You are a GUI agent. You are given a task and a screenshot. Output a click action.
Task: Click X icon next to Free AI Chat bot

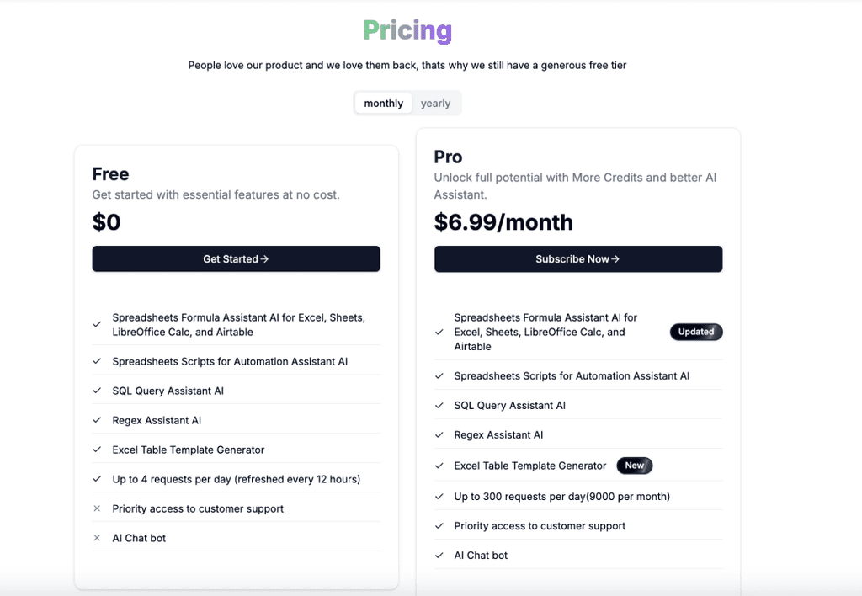(x=97, y=538)
